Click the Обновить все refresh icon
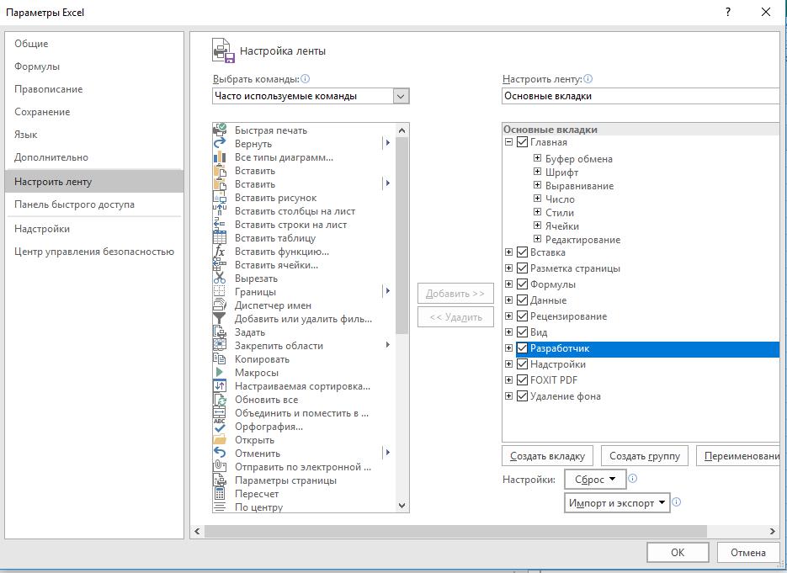Image resolution: width=787 pixels, height=573 pixels. [x=220, y=400]
